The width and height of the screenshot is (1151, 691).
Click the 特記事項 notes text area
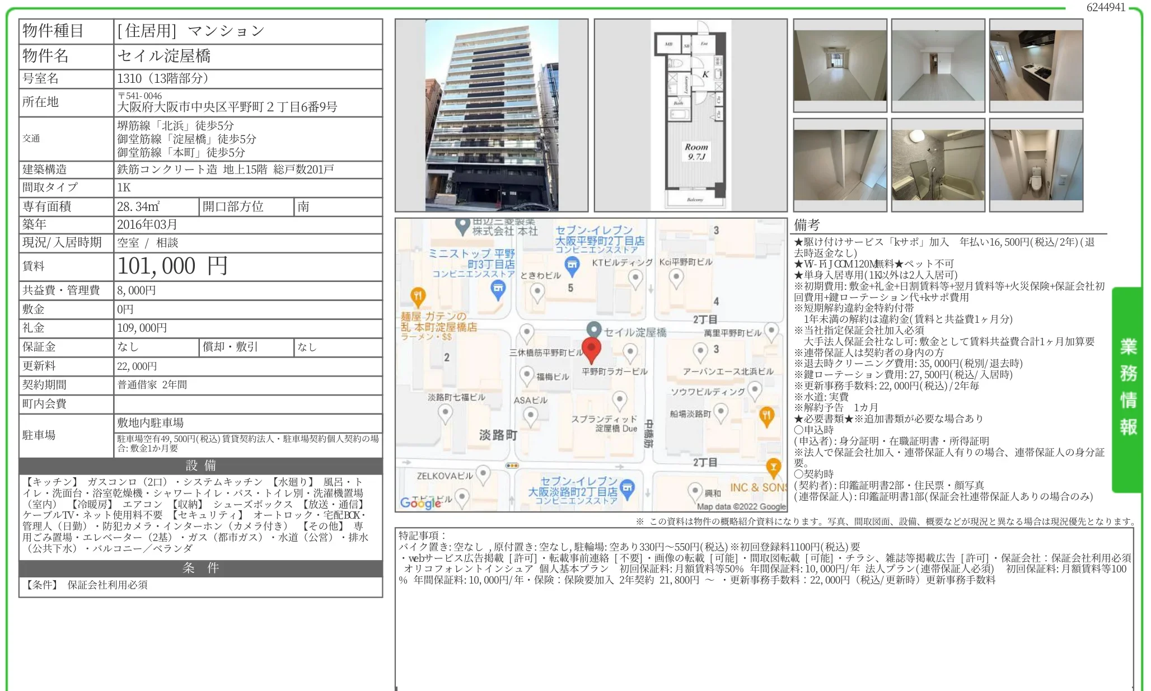click(x=764, y=610)
